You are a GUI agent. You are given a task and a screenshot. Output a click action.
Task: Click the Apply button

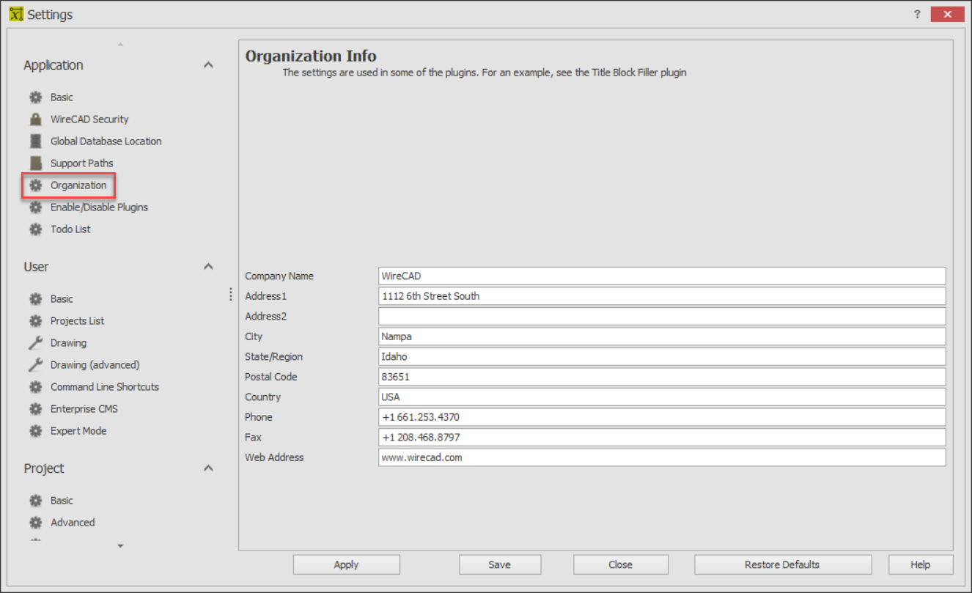tap(347, 564)
